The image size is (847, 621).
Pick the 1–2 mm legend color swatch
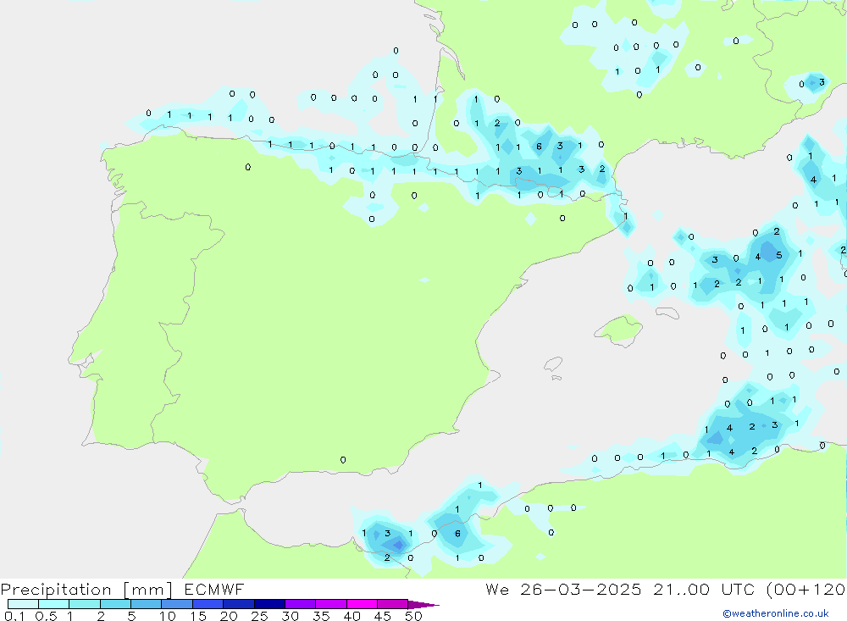click(84, 604)
